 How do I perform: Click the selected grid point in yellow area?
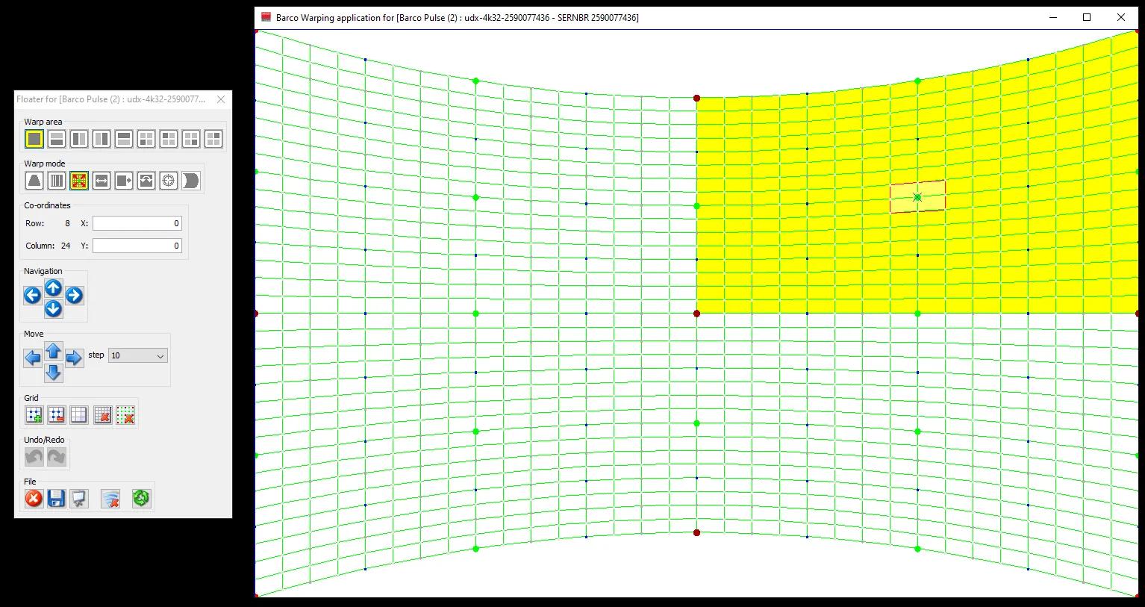coord(917,197)
